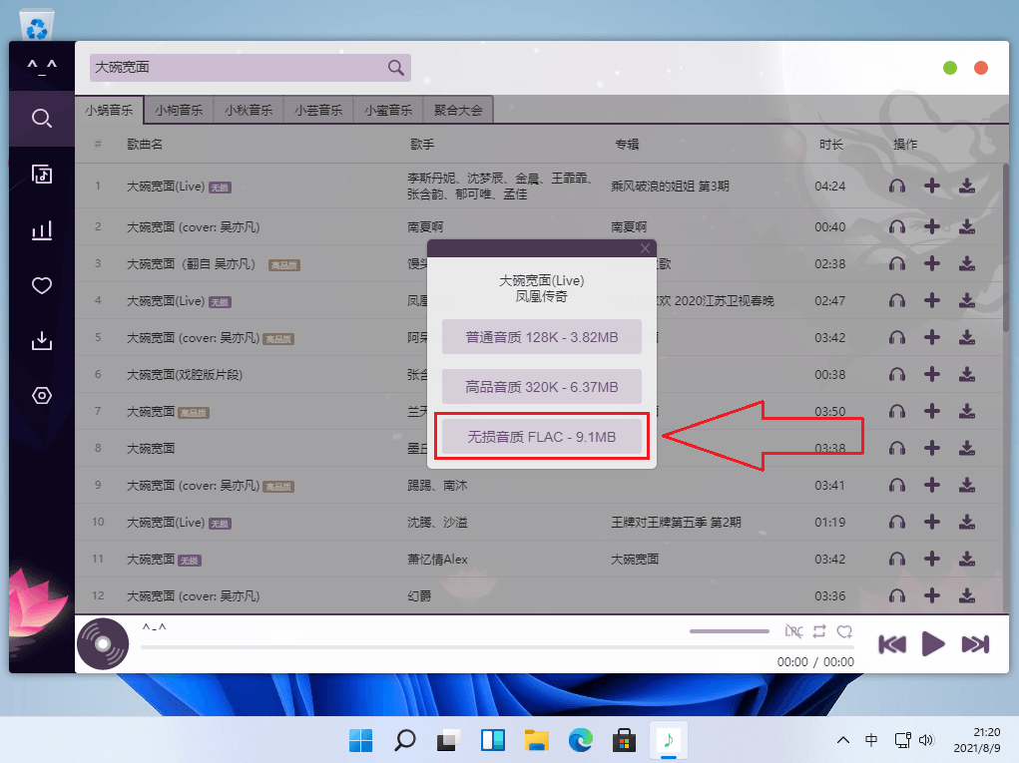Open the search page in sidebar
The height and width of the screenshot is (763, 1019).
click(x=42, y=118)
